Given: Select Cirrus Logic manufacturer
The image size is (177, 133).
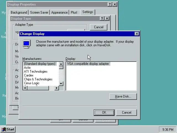Looking at the screenshot, I should pos(32,83).
